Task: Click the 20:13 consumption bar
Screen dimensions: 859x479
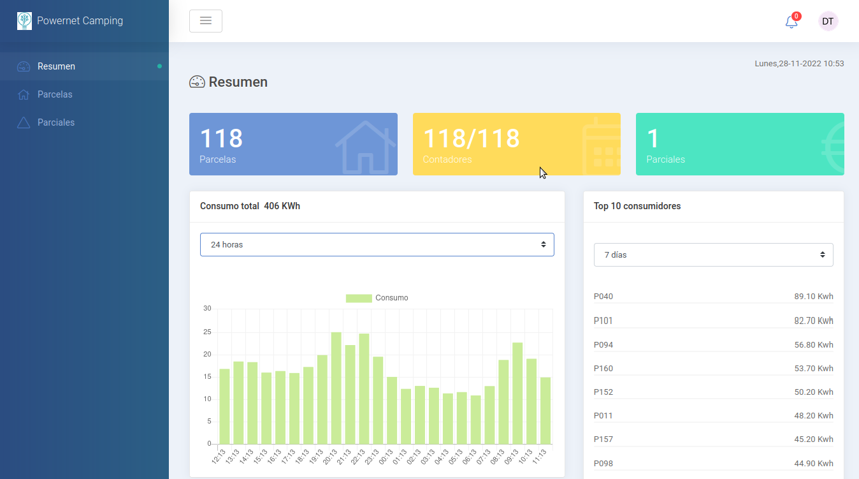Action: pyautogui.click(x=336, y=388)
